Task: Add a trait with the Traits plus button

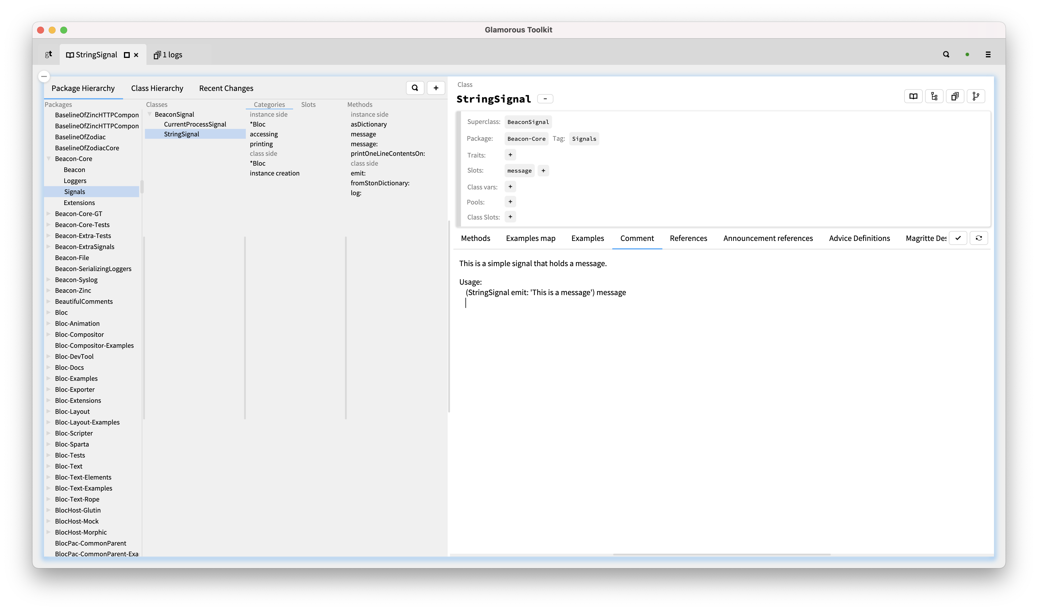Action: click(510, 154)
